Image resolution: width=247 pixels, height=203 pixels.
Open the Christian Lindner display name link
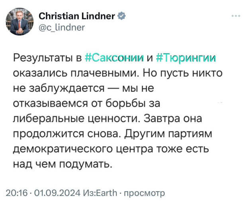click(x=77, y=16)
